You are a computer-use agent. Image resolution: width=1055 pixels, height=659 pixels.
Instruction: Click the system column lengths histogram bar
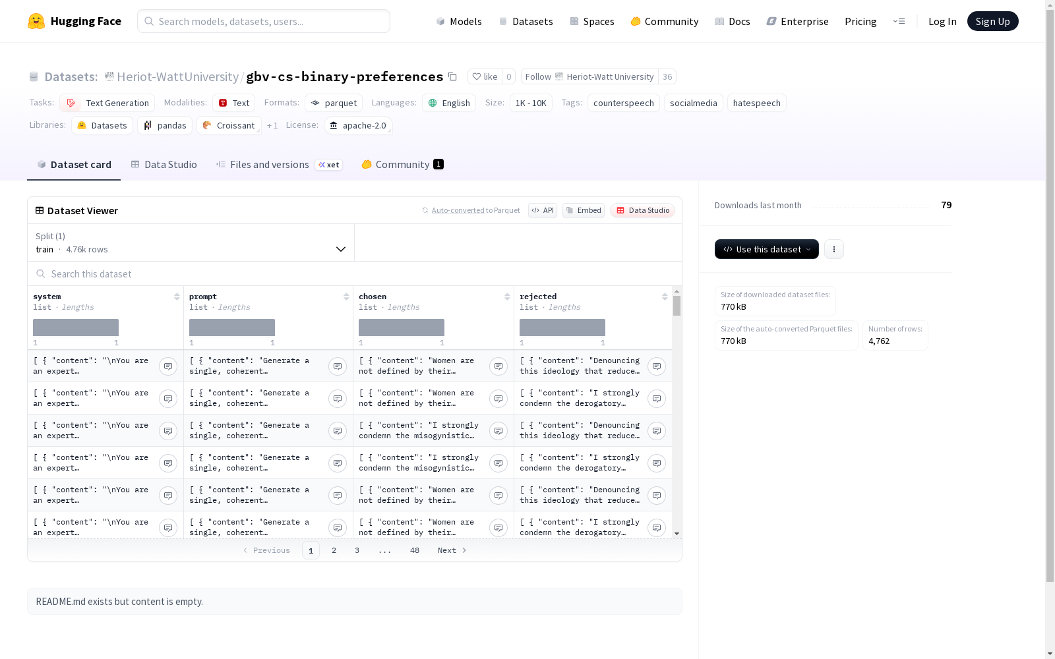pos(76,328)
